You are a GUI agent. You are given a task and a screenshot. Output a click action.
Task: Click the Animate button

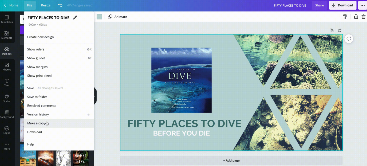tap(118, 17)
